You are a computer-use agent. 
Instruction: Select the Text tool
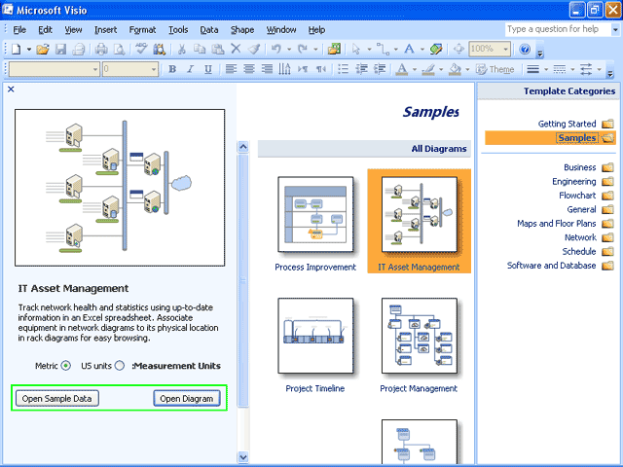click(x=409, y=49)
